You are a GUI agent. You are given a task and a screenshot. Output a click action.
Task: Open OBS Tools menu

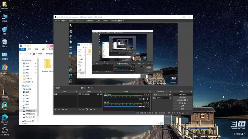pos(99,21)
